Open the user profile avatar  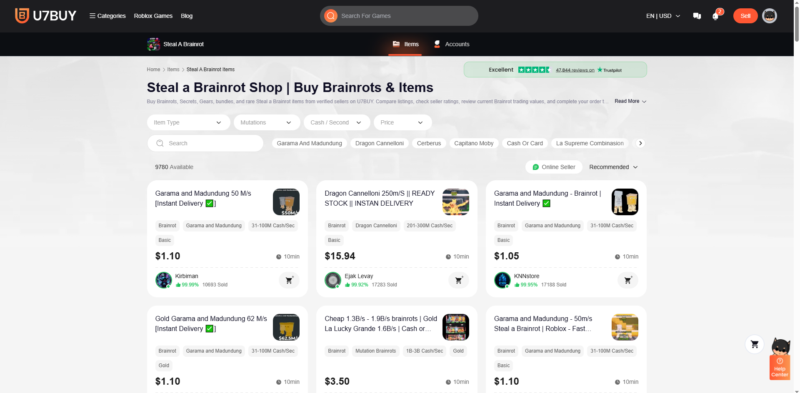point(770,16)
